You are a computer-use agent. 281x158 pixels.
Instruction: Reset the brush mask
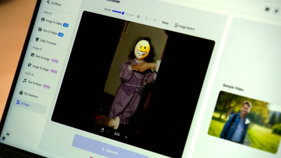(x=165, y=23)
